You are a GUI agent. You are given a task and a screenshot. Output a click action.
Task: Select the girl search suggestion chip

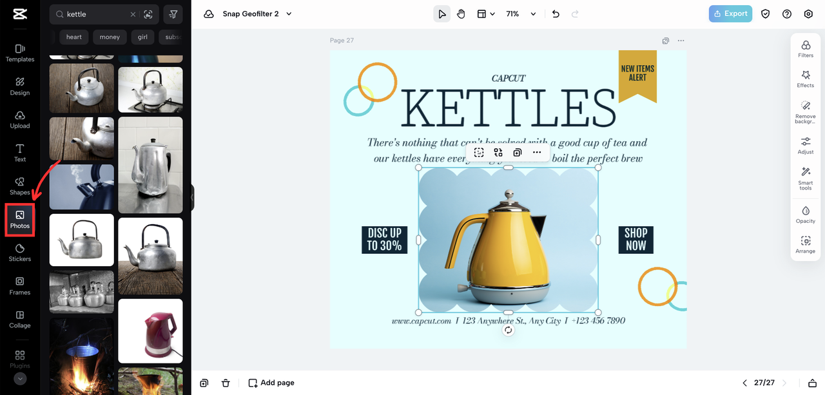click(x=142, y=37)
